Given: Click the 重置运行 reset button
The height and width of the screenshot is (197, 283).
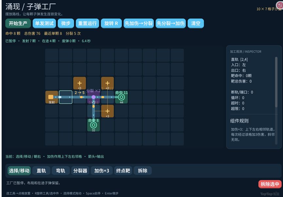Looking at the screenshot, I should [x=87, y=23].
